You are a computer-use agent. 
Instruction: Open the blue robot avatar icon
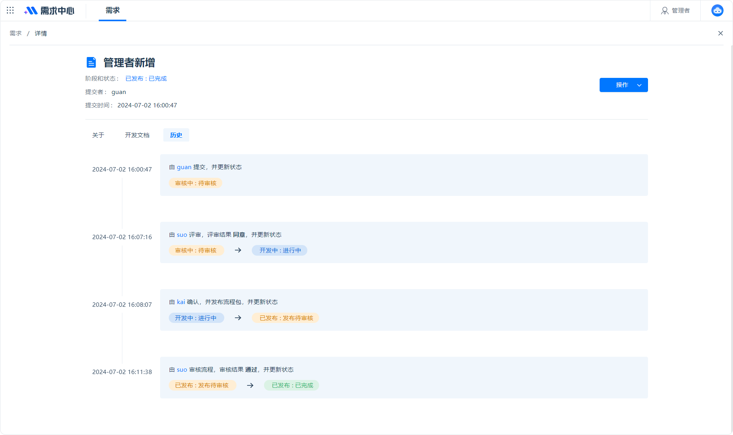pyautogui.click(x=717, y=11)
